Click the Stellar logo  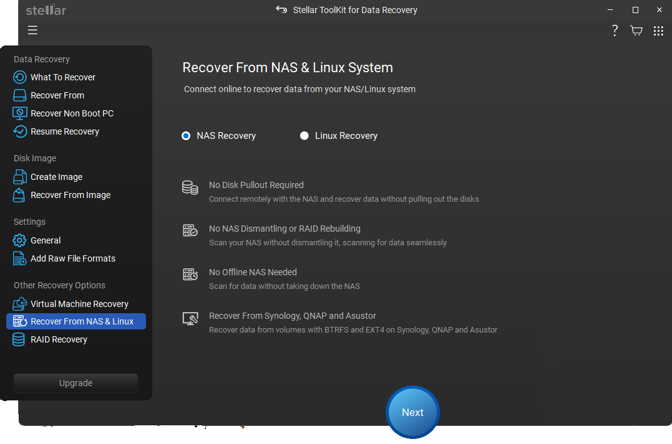[46, 10]
